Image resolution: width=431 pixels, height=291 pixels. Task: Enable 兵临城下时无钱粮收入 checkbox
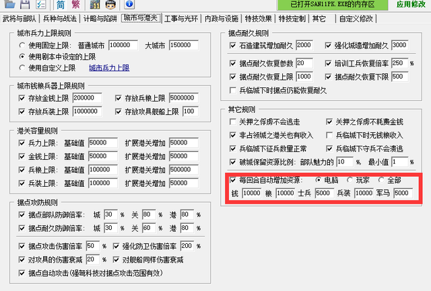tap(329, 135)
